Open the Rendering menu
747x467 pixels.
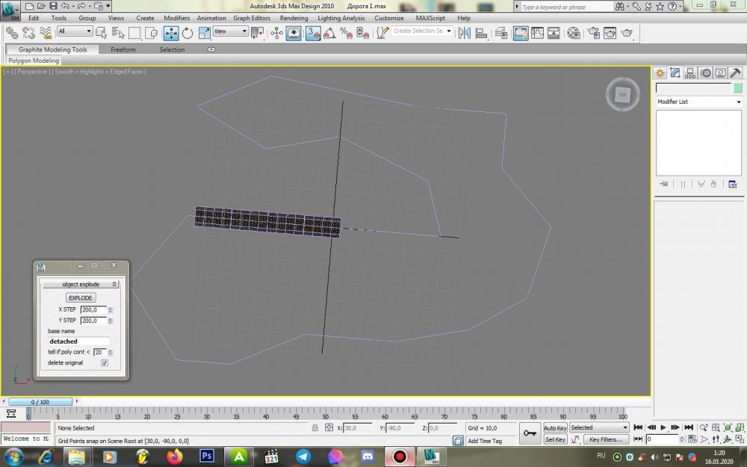294,18
